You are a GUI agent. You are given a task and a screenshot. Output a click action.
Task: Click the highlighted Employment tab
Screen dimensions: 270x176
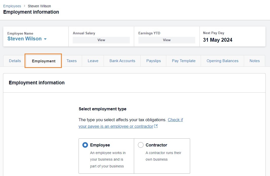coord(43,61)
